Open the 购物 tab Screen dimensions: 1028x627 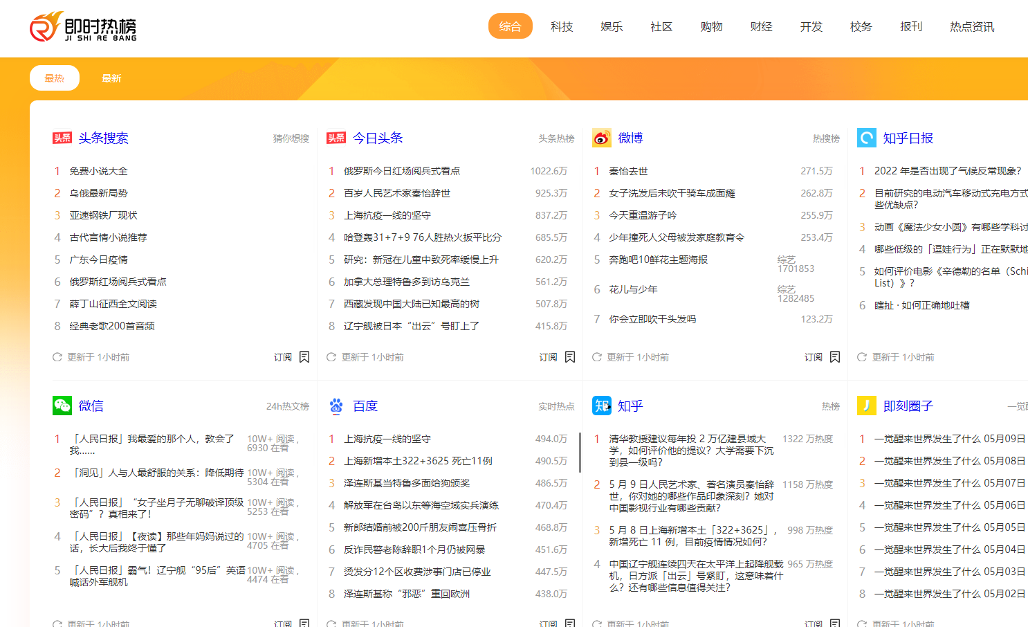pyautogui.click(x=711, y=26)
